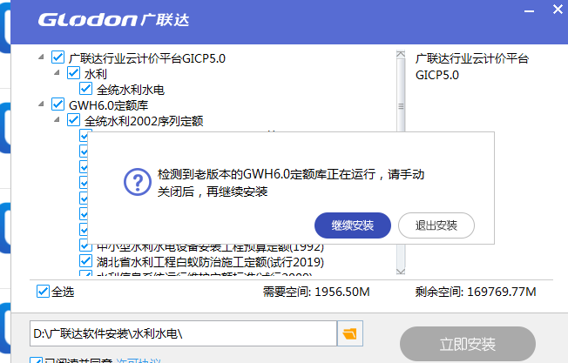Click the 立即安装 install button

point(468,342)
